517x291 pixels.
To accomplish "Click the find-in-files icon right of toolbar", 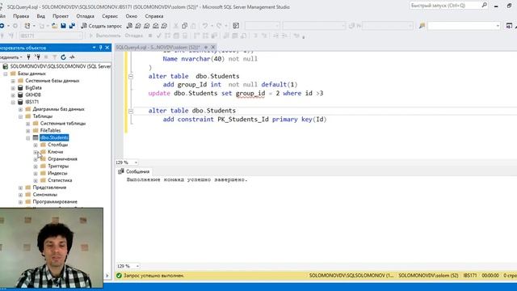I will coord(422,25).
